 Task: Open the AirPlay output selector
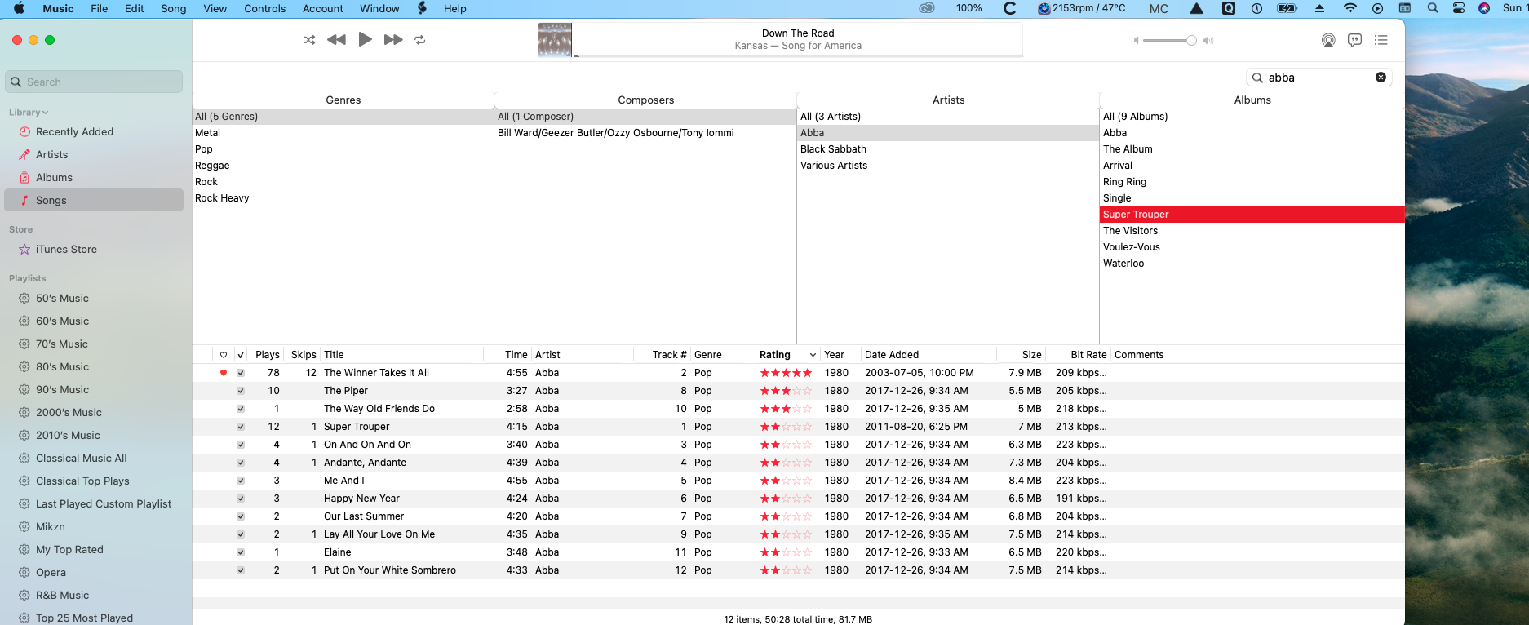[1328, 40]
